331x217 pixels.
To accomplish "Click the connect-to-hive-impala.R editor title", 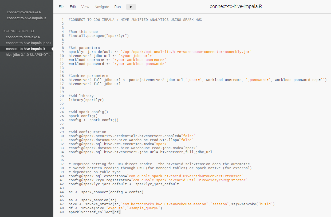I will [x=236, y=6].
